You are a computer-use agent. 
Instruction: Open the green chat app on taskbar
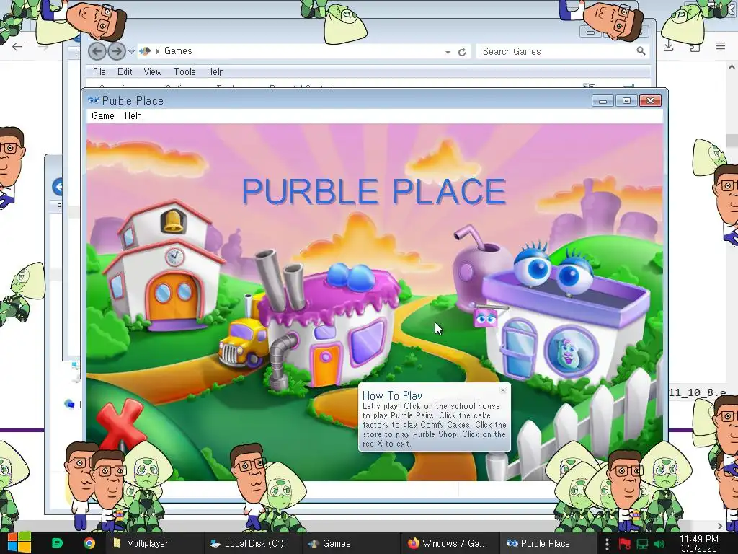pos(57,543)
